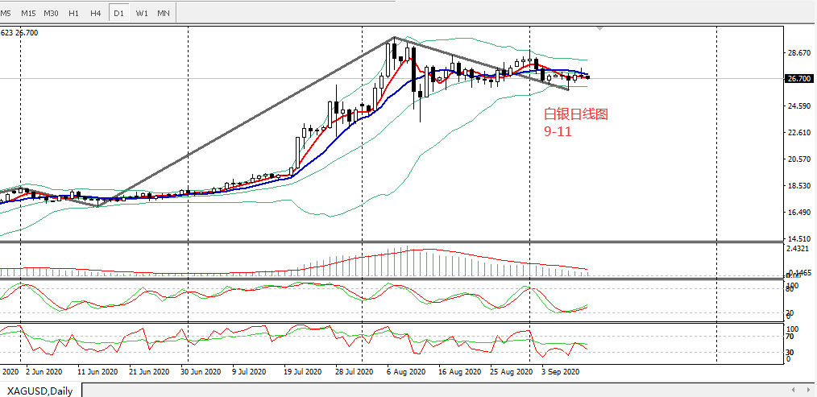This screenshot has height=397, width=817.
Task: Switch chart to MN monthly timeframe
Action: 163,13
